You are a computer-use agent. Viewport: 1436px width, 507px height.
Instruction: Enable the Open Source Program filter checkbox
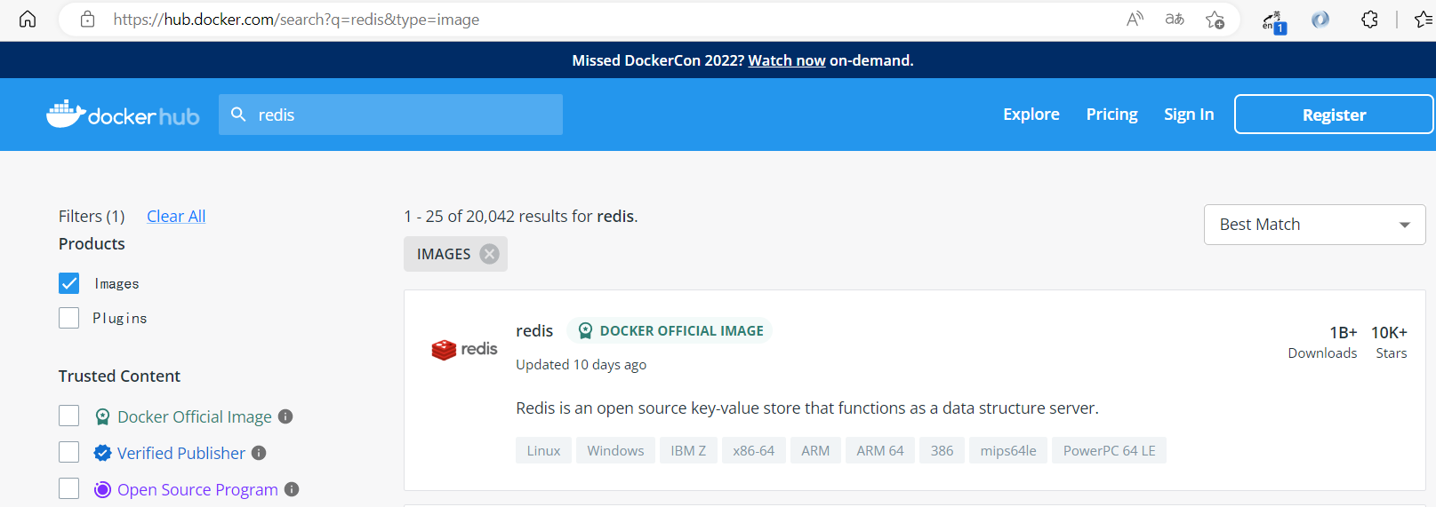click(69, 489)
